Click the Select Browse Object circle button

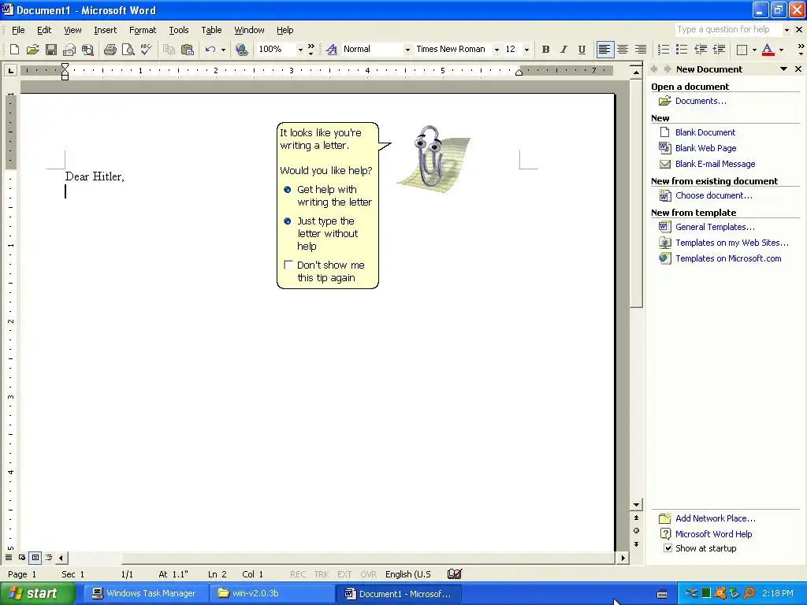(x=636, y=530)
